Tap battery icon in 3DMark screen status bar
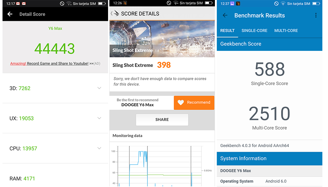 point(209,3)
